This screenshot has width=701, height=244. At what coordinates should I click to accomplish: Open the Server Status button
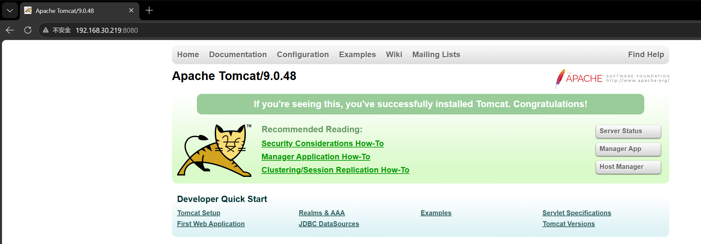pyautogui.click(x=628, y=131)
